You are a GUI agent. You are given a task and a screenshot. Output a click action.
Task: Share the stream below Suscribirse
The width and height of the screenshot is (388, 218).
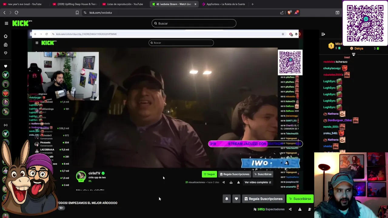click(290, 209)
